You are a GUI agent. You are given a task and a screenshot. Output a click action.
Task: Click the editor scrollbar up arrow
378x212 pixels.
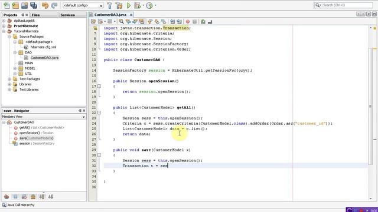[370, 28]
